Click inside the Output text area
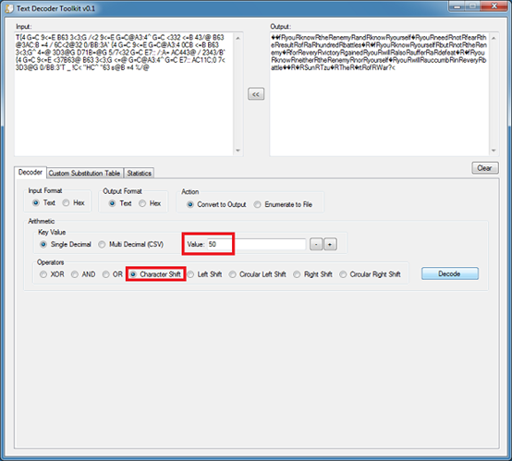 tap(379, 94)
